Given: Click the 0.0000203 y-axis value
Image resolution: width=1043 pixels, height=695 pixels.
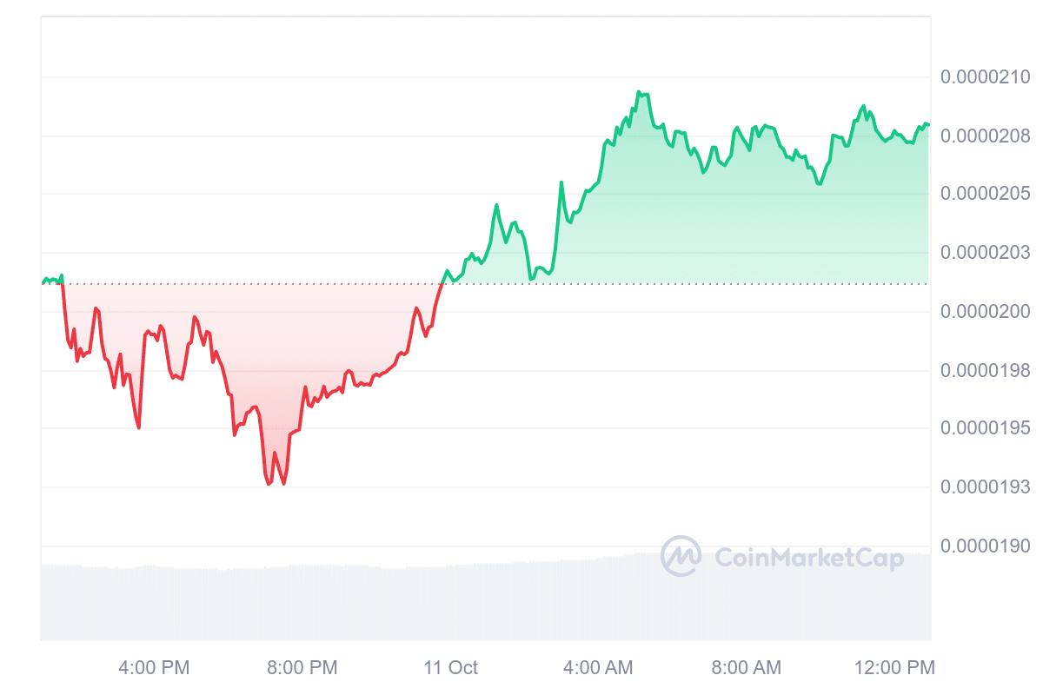Looking at the screenshot, I should pyautogui.click(x=985, y=252).
